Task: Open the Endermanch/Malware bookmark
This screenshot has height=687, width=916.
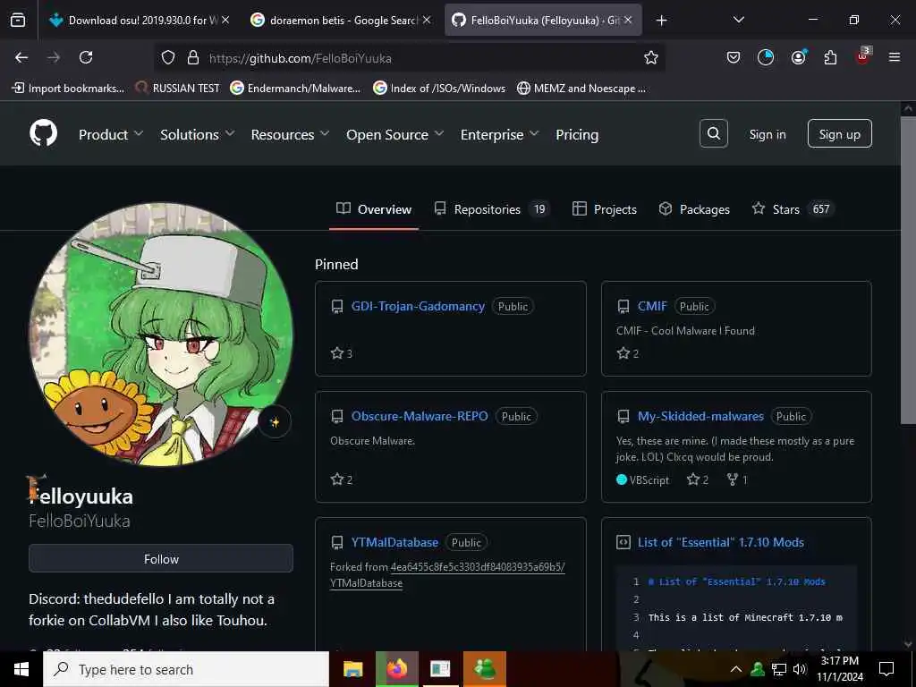Action: [x=295, y=89]
